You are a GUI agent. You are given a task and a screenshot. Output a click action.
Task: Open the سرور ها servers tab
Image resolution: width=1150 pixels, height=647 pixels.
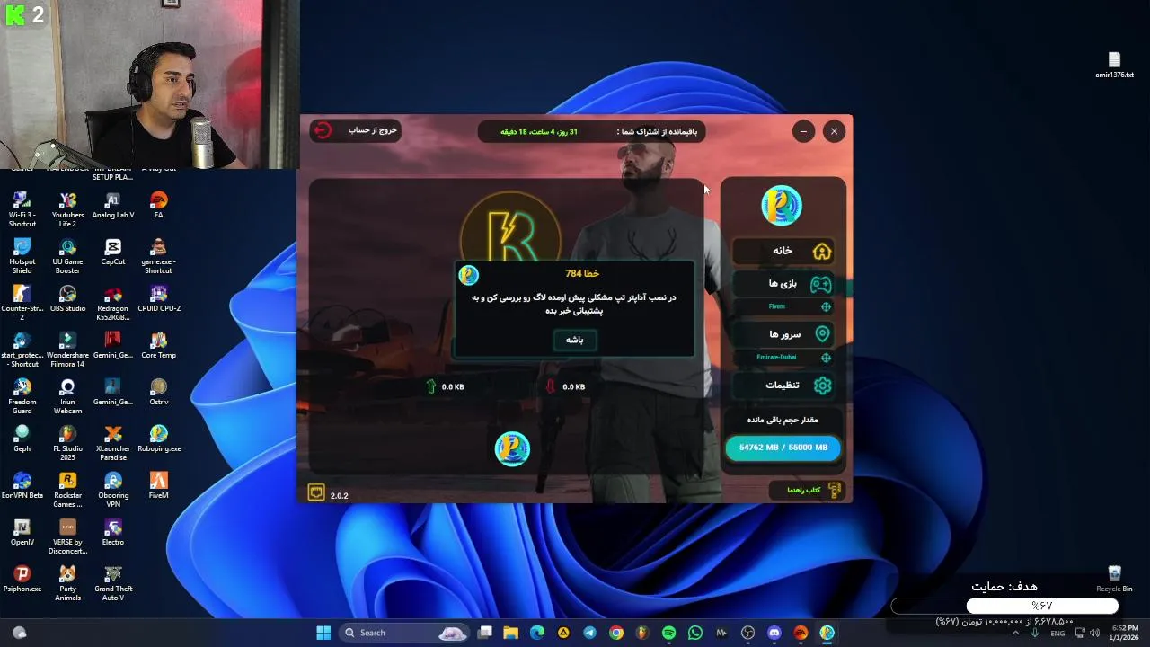[x=783, y=334]
